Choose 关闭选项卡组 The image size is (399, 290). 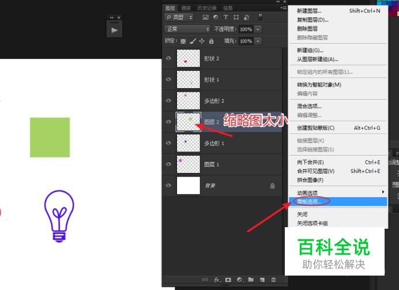338,223
